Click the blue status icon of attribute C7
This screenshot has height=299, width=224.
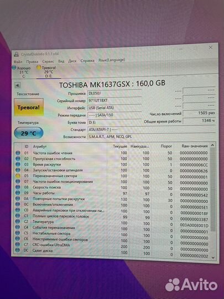(x=18, y=244)
